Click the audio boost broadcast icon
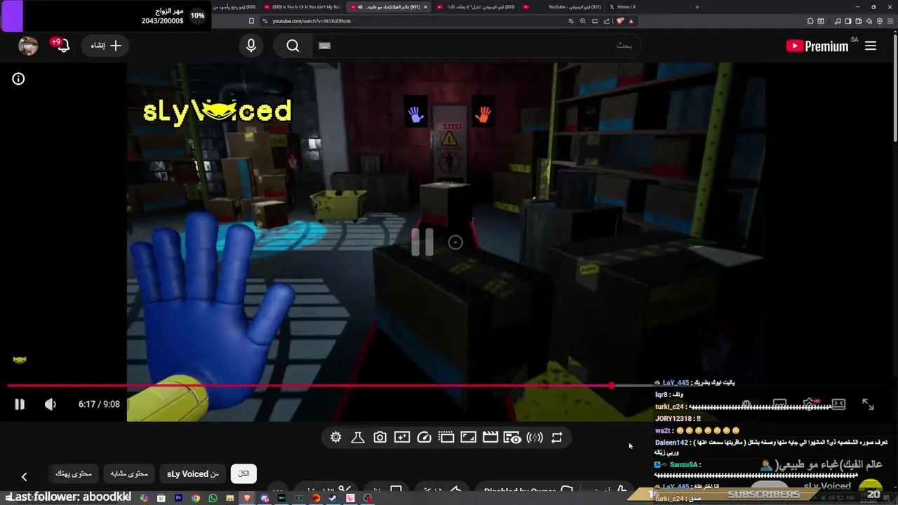898x505 pixels. (x=535, y=438)
